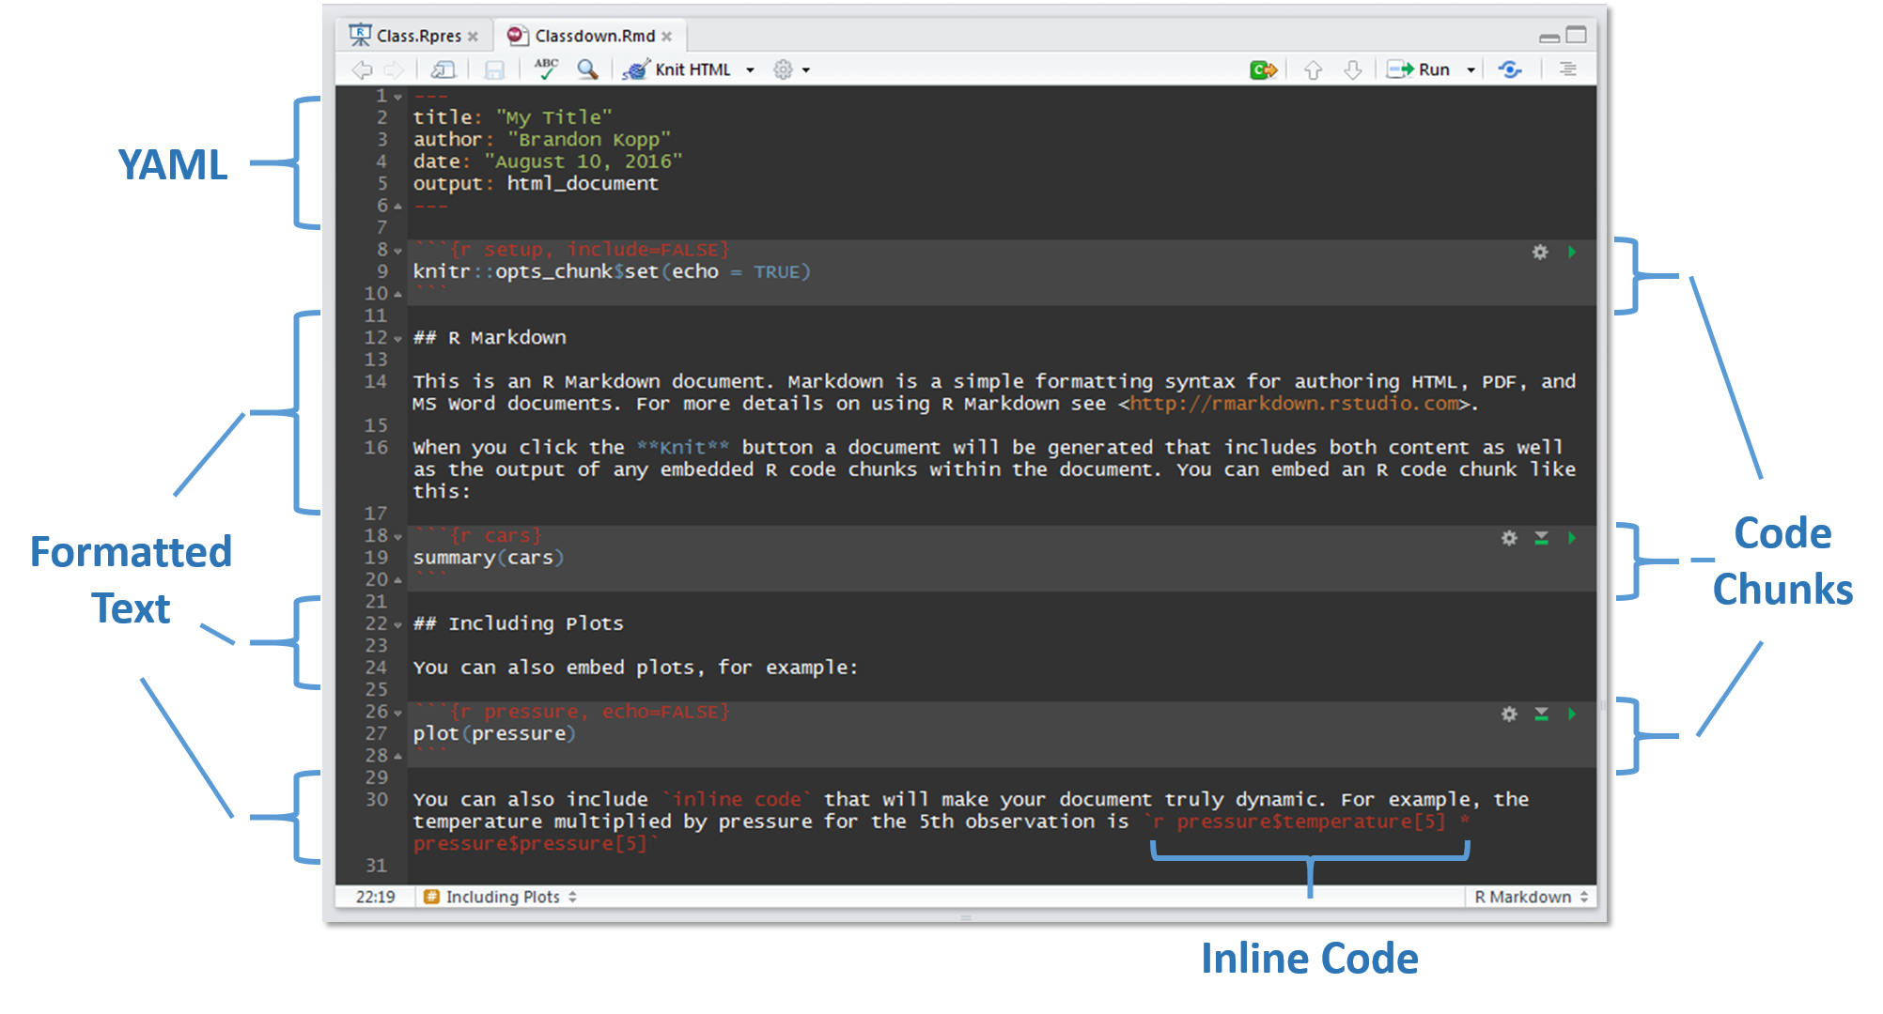Expand the gear options dropdown arrow
This screenshot has width=1883, height=1014.
coord(806,70)
